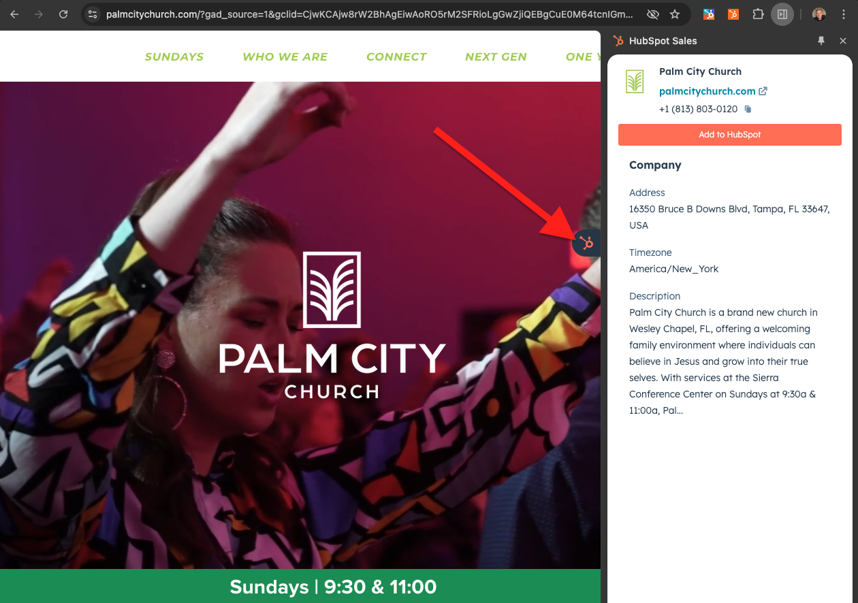The height and width of the screenshot is (603, 858).
Task: Click the address bar URL
Action: [370, 14]
